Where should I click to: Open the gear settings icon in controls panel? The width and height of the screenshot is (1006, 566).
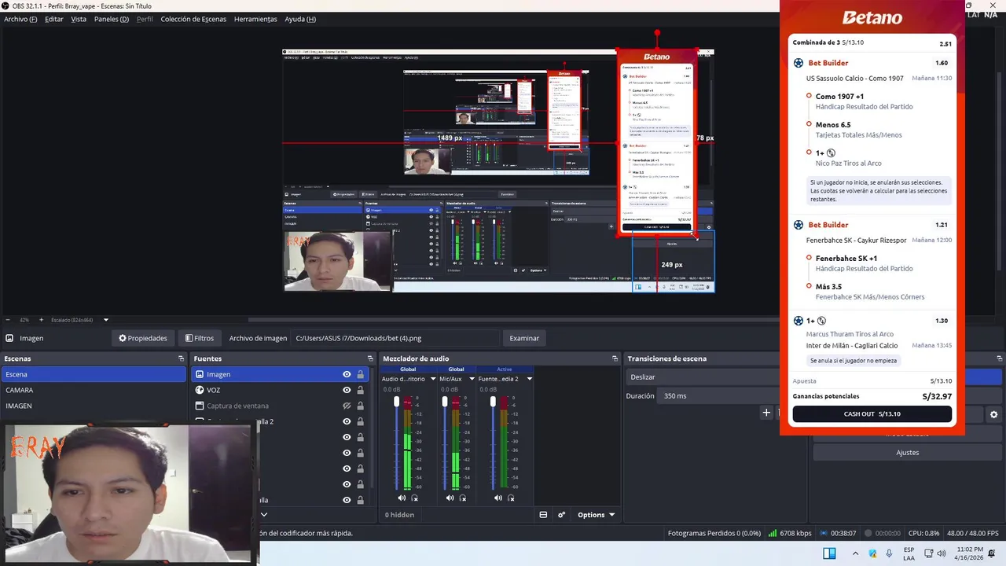[x=993, y=414]
